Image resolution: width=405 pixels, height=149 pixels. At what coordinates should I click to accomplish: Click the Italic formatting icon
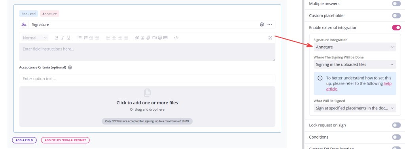coord(62,38)
